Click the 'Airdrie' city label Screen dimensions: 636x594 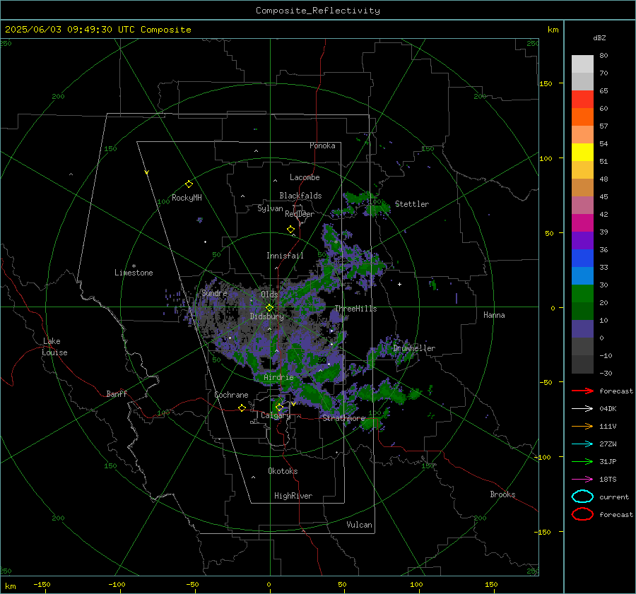click(x=278, y=377)
